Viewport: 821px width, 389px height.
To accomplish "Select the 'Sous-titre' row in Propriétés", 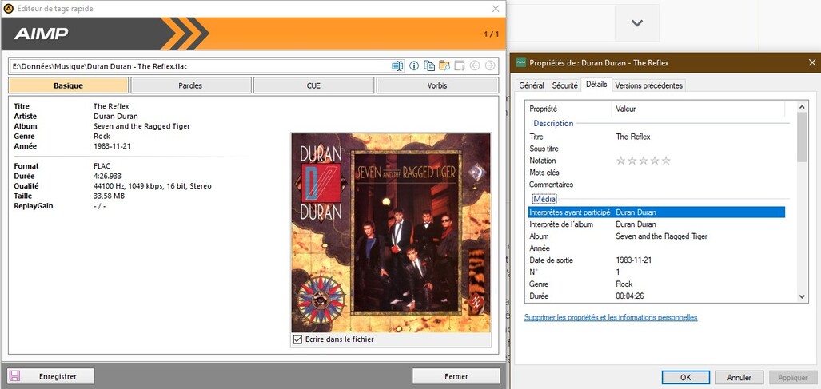I will (x=656, y=149).
